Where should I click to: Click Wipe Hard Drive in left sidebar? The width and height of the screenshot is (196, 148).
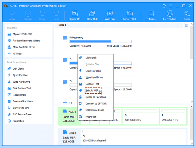tap(19, 82)
